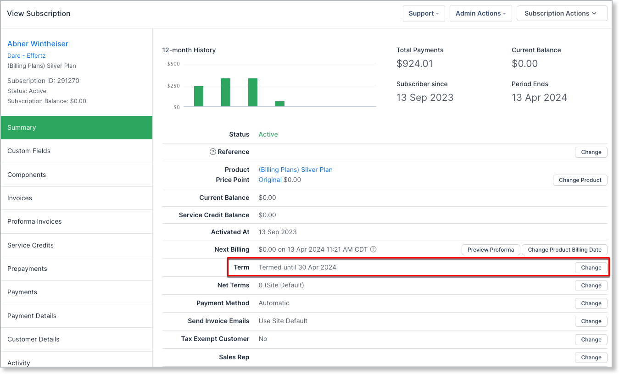
Task: Click the tallest green bar in the history chart
Action: click(x=226, y=92)
